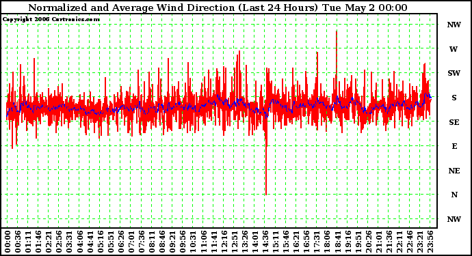The width and height of the screenshot is (472, 256).
Task: Click the 05:16 time axis label
Action: [x=101, y=242]
